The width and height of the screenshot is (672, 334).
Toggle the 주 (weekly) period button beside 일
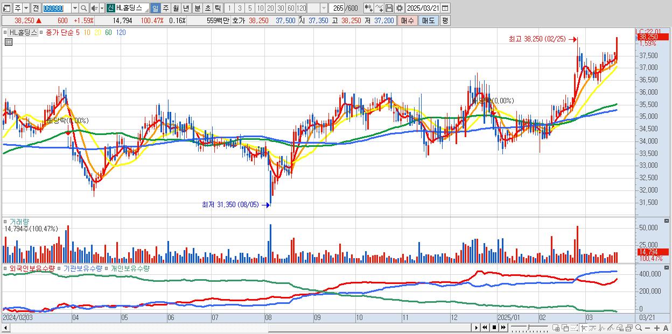165,8
